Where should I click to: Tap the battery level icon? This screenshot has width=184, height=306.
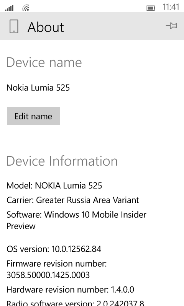tap(151, 8)
